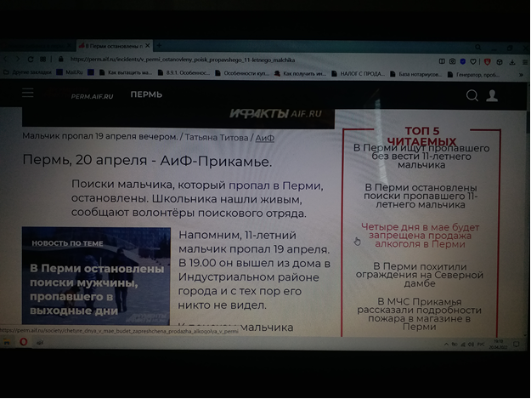
Task: Click the 'И ФАКТЫ AIF.RU' banner logo
Action: (275, 113)
